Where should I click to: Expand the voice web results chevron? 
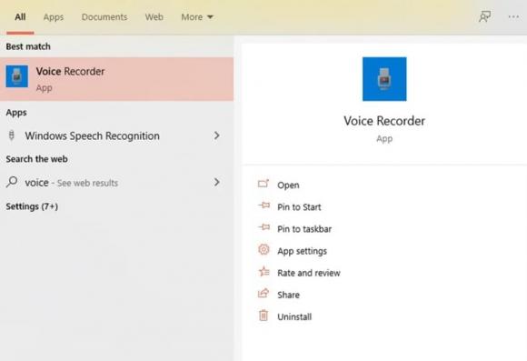(x=217, y=183)
